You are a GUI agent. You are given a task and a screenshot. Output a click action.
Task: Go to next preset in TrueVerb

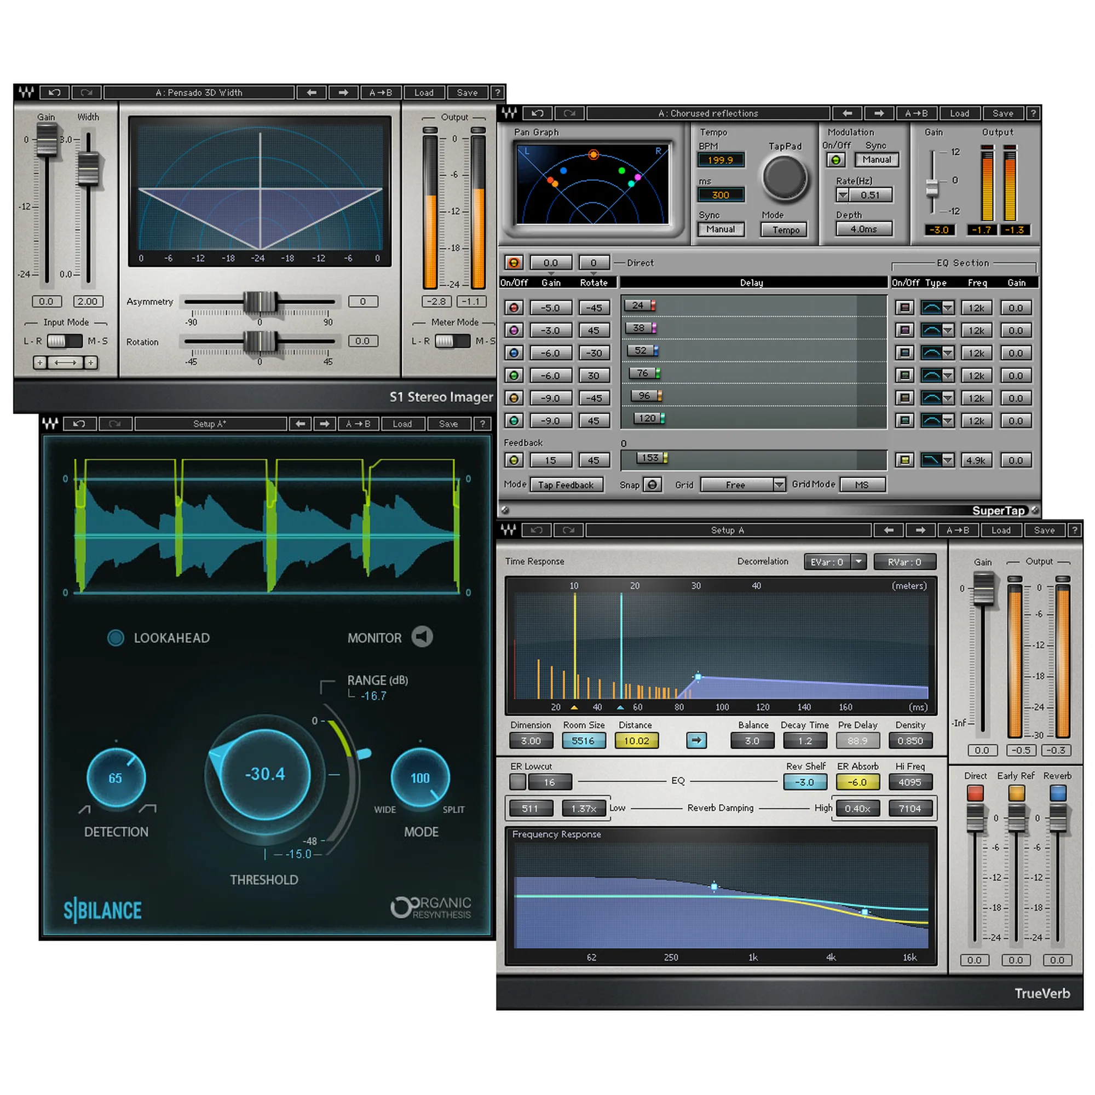click(920, 530)
